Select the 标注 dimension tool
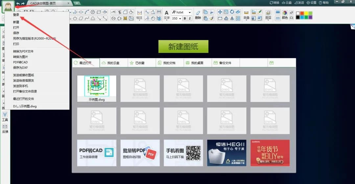The image size is (355, 184). point(139,15)
